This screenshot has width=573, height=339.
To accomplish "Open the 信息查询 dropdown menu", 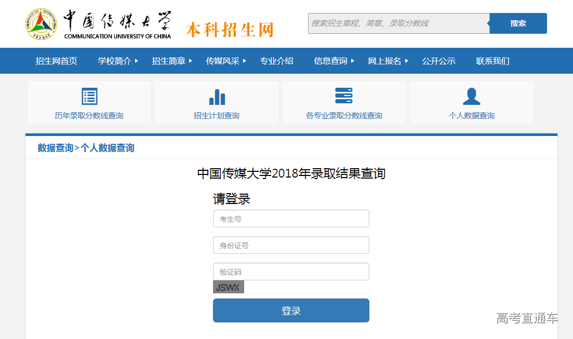I will (x=353, y=61).
